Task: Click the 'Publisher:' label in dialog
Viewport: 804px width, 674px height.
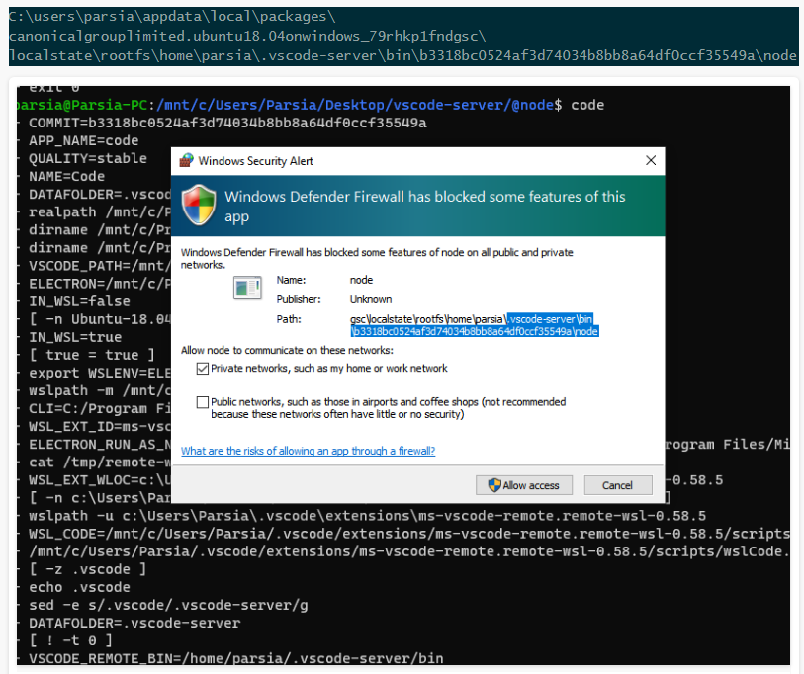Action: (299, 299)
